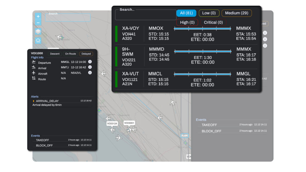
Task: Zoom out on the map
Action: (x=38, y=23)
